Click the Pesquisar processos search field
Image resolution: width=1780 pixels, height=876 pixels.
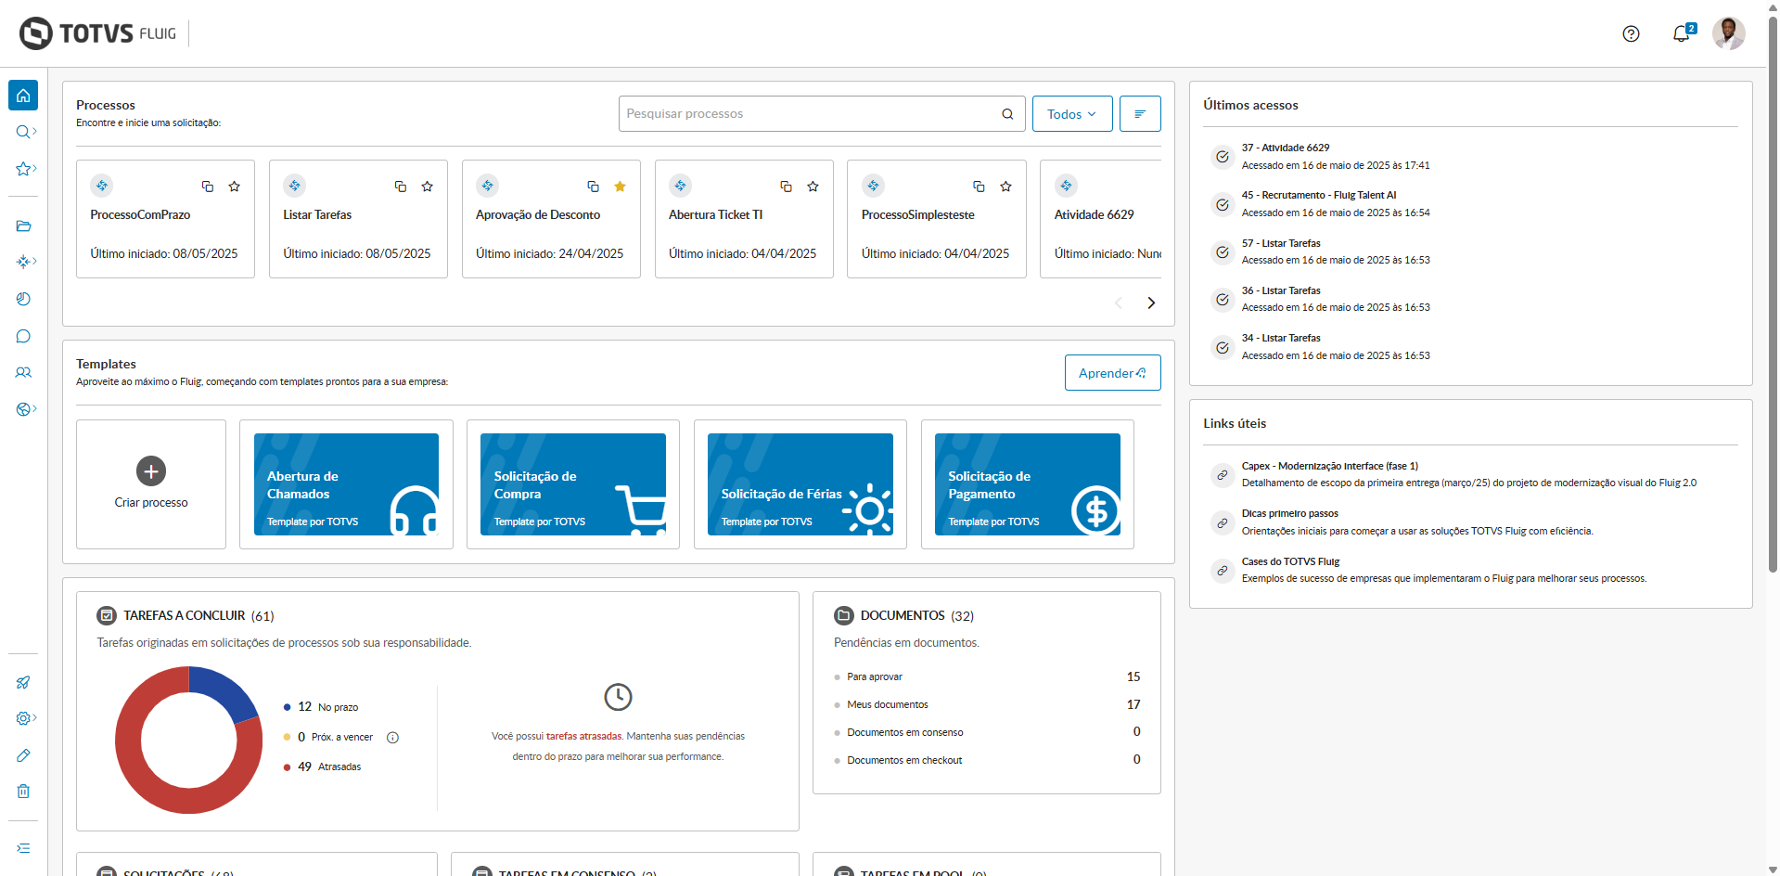[822, 114]
